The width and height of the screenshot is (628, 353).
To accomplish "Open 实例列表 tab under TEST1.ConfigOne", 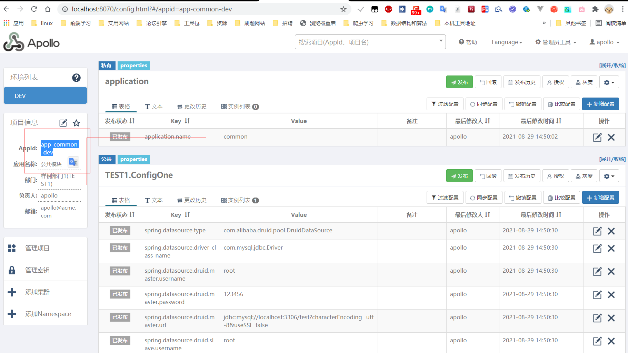I will tap(240, 200).
